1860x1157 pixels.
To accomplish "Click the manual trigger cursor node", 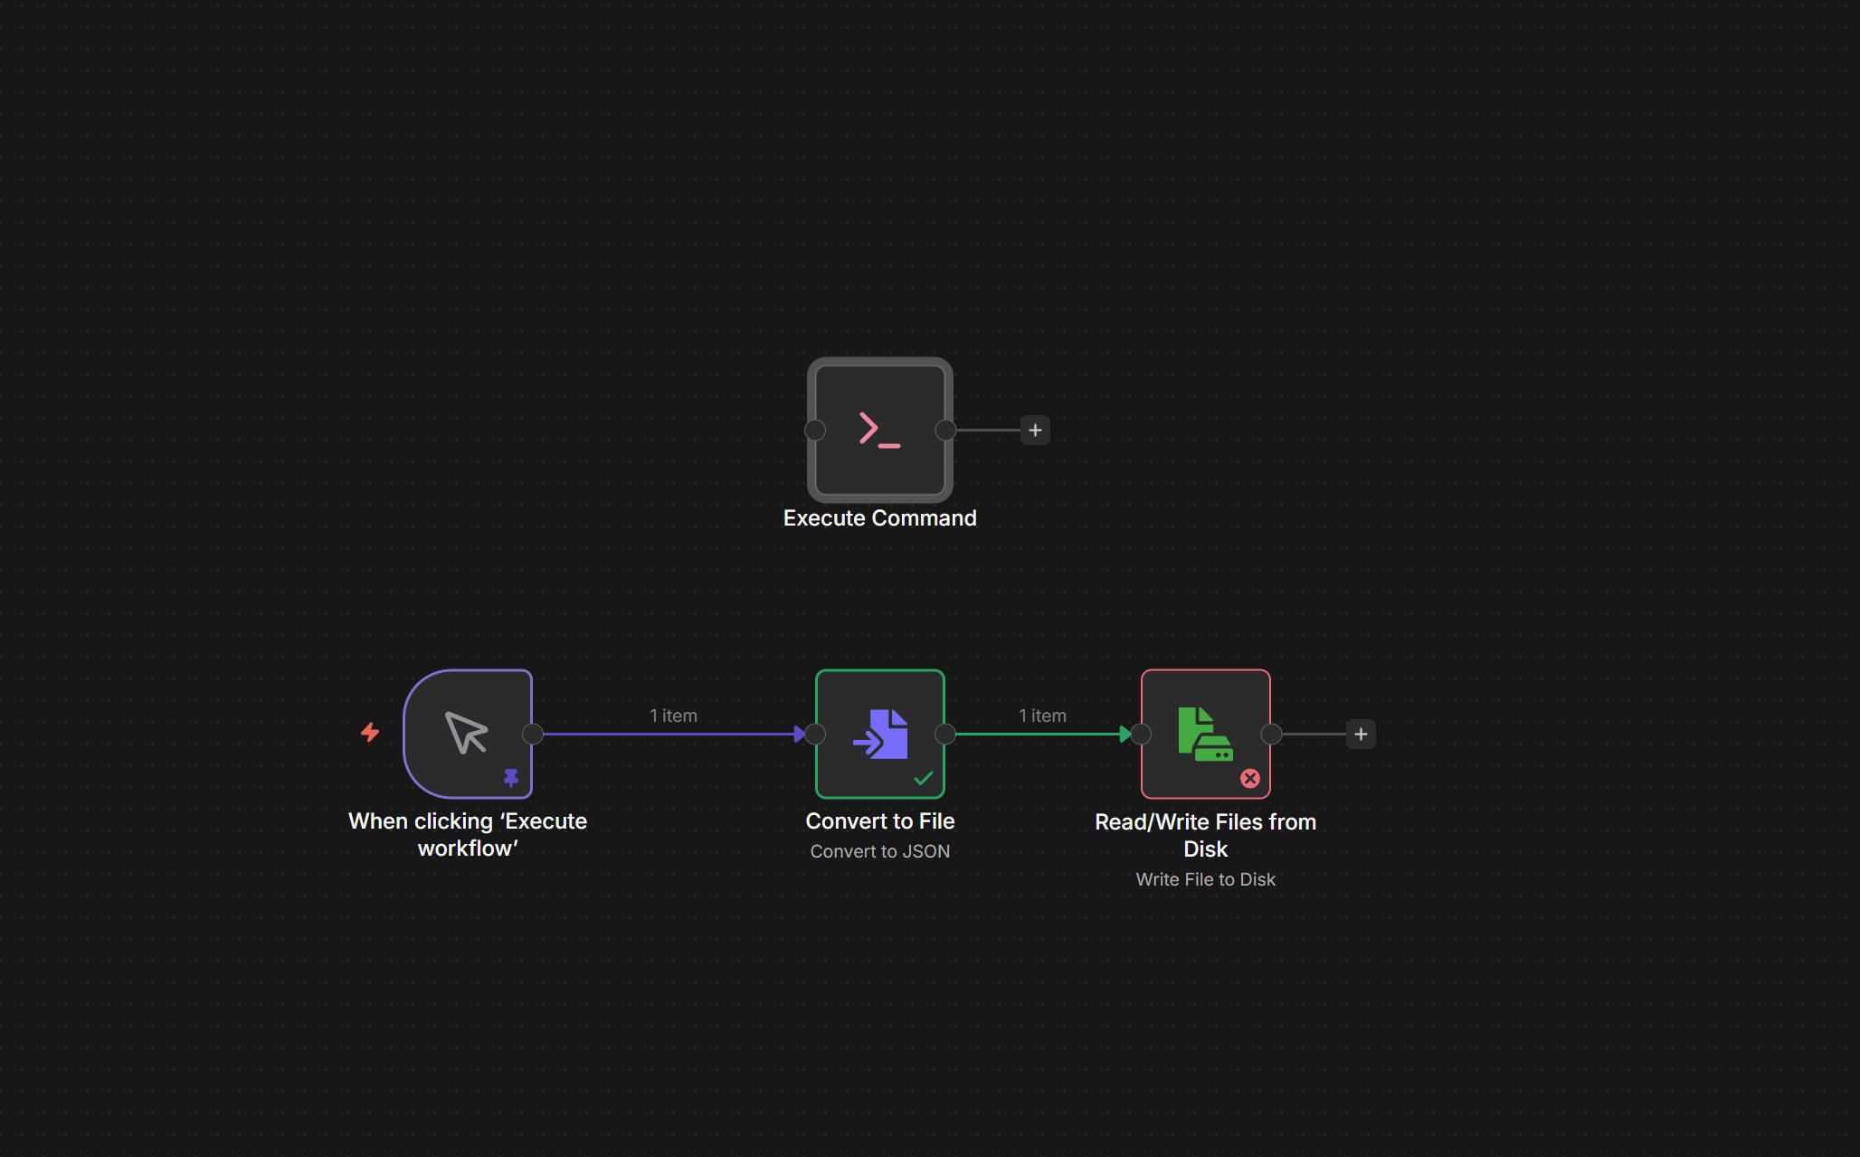I will tap(467, 733).
